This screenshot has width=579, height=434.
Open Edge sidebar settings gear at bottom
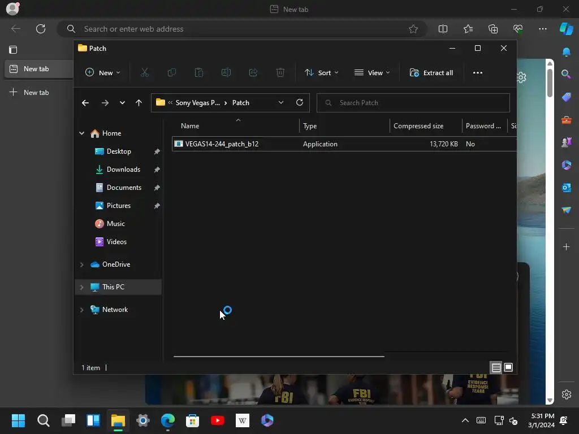pos(566,394)
